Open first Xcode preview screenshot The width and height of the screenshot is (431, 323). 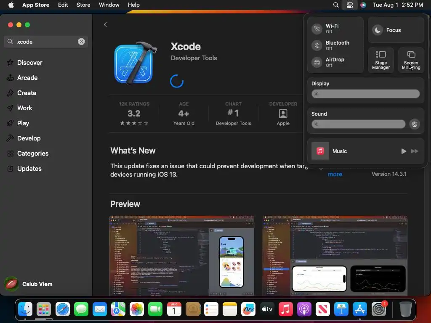pyautogui.click(x=182, y=256)
